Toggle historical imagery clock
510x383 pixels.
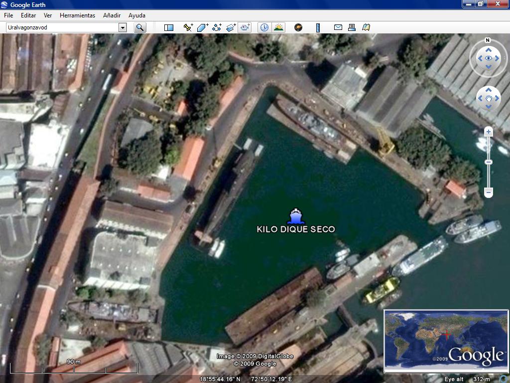(x=264, y=27)
